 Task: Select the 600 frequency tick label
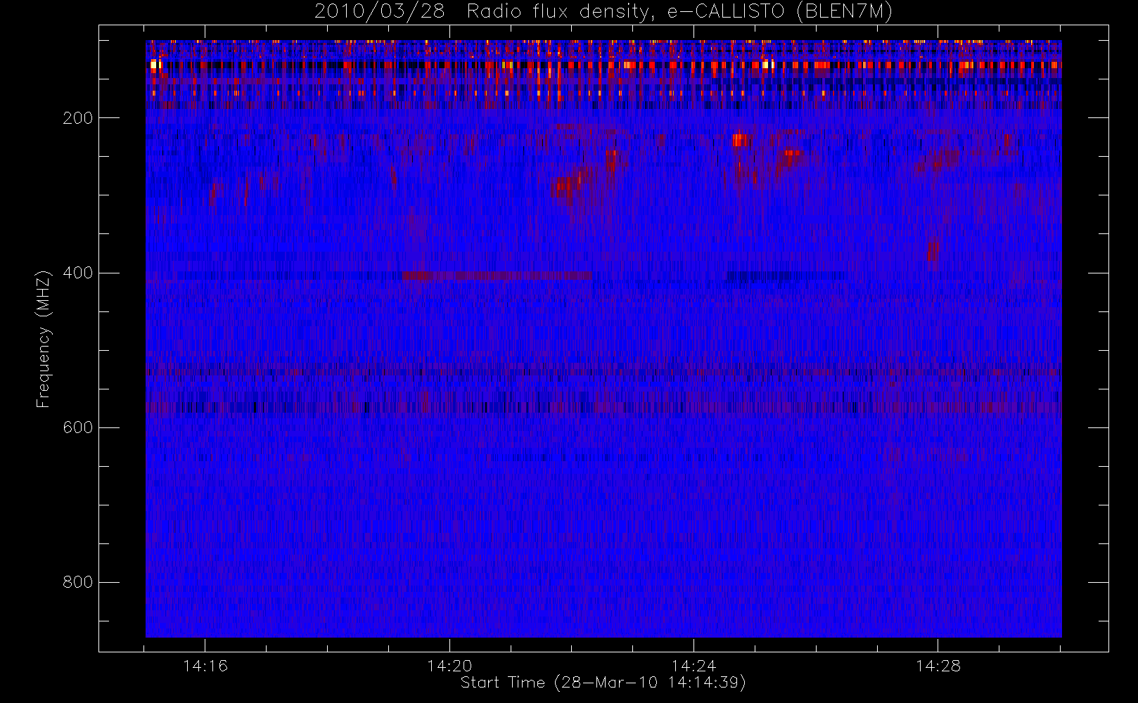click(78, 427)
